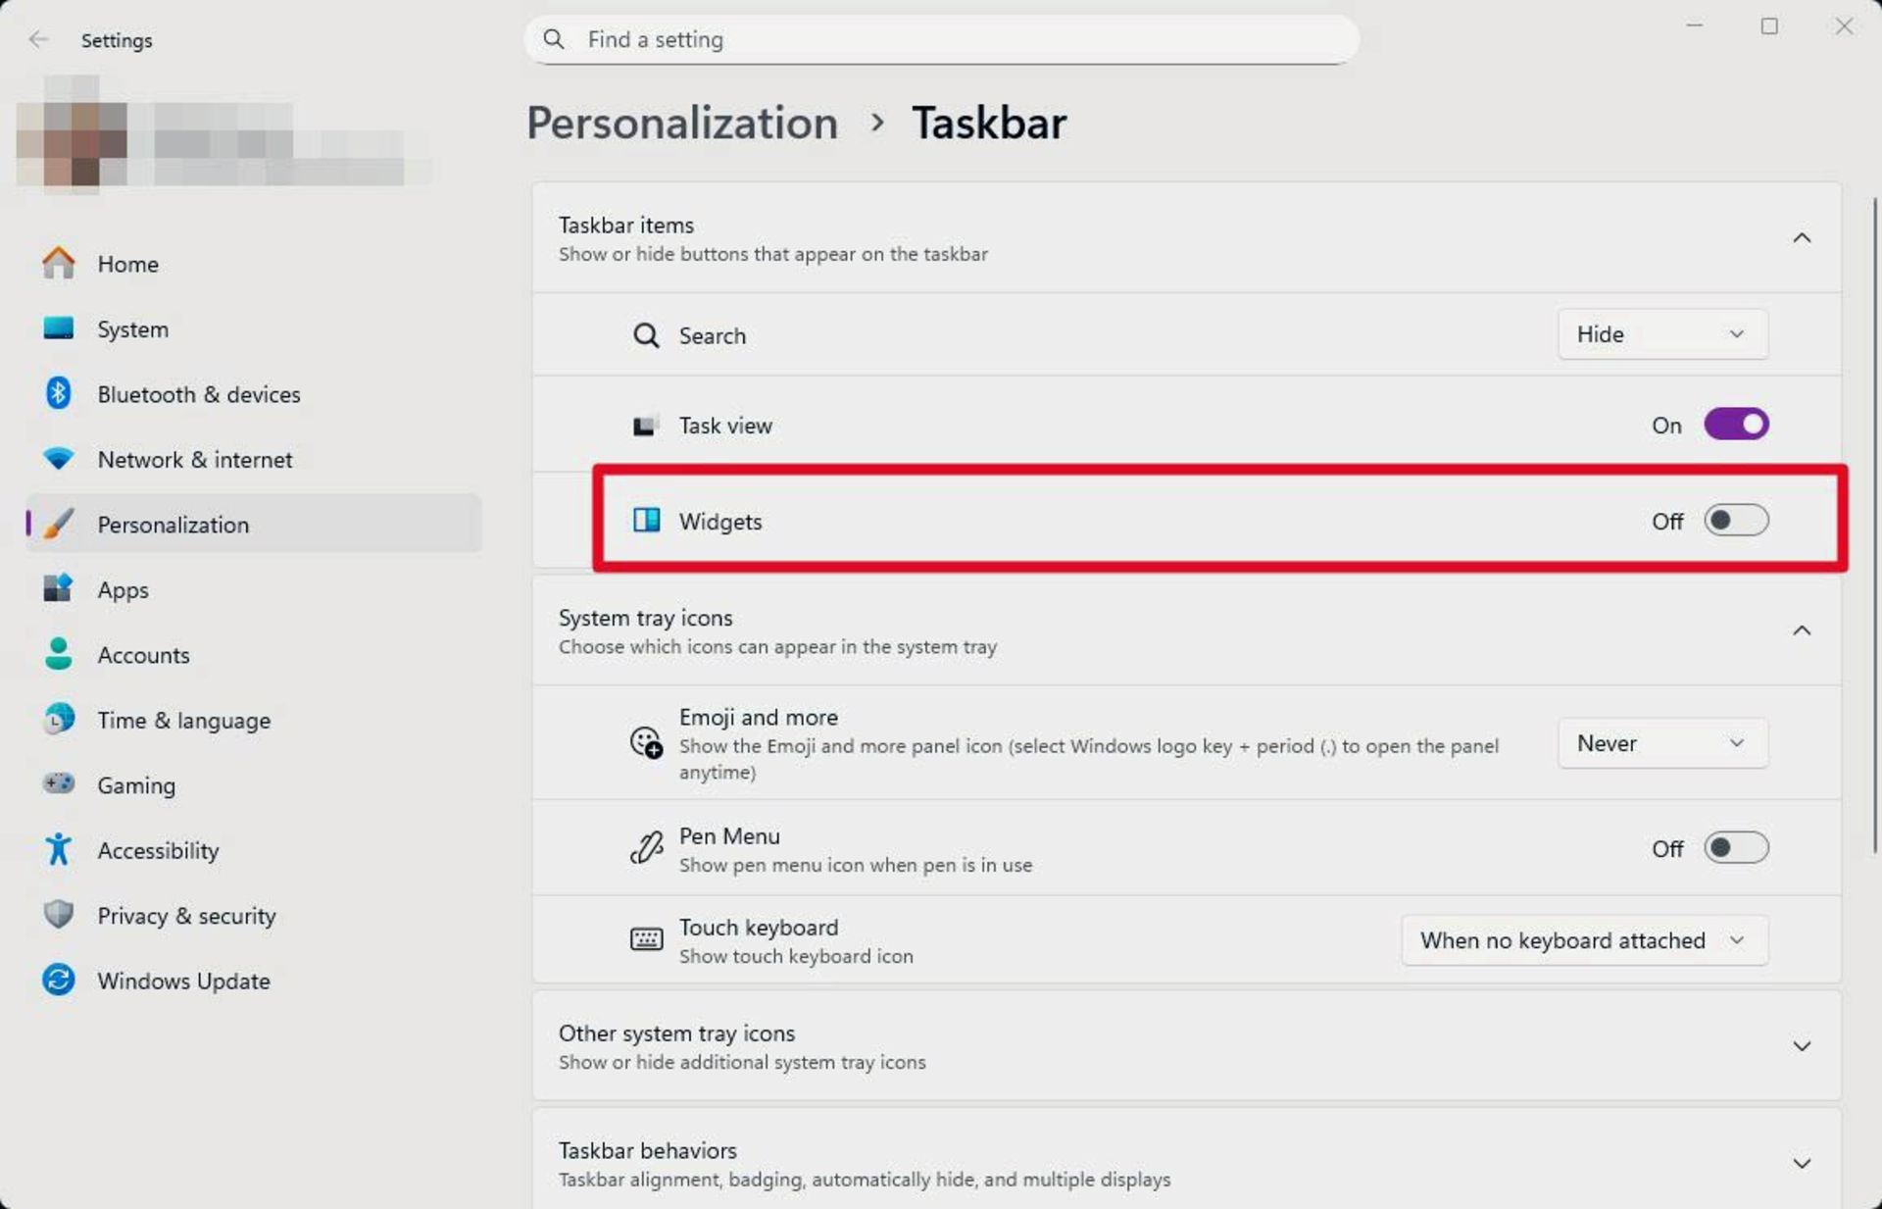Screen dimensions: 1882x1209
Task: Go to Time & language settings
Action: coord(183,721)
